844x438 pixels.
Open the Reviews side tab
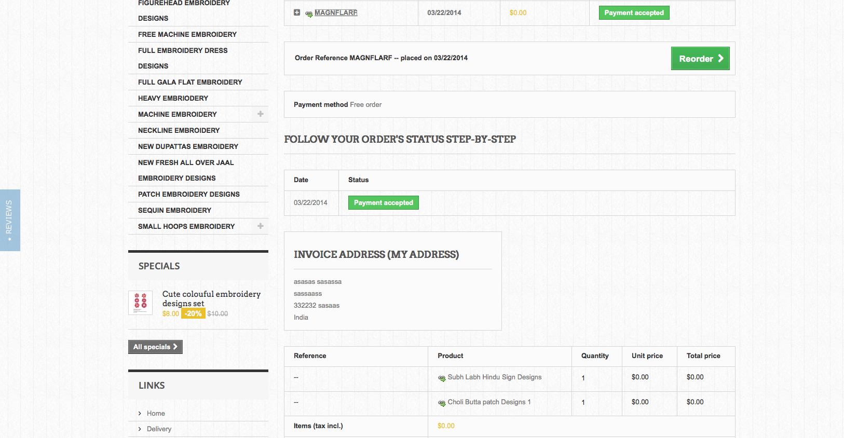[x=9, y=220]
